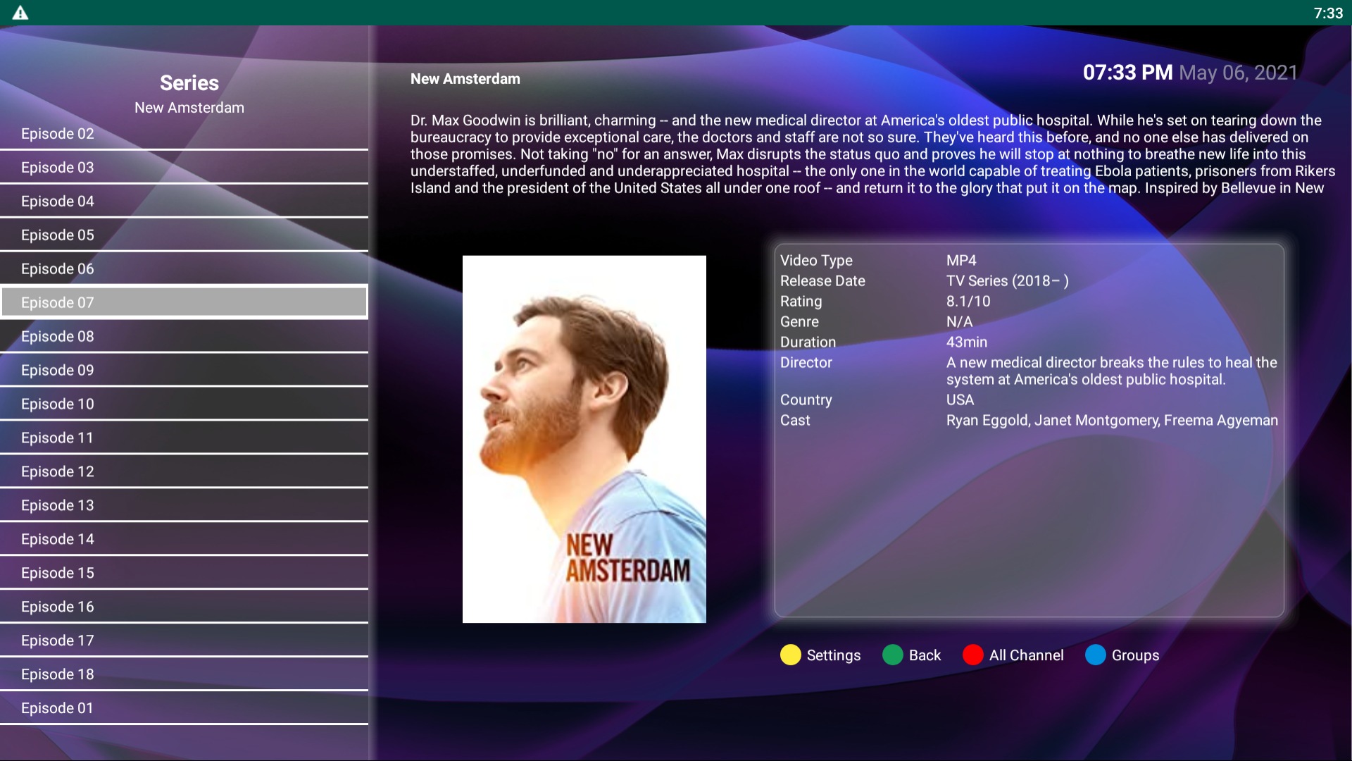Click the TV Series (2018– ) value
The width and height of the screenshot is (1352, 761).
pos(1007,281)
